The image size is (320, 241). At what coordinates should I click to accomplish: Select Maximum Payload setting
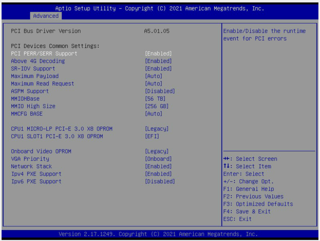(35, 76)
